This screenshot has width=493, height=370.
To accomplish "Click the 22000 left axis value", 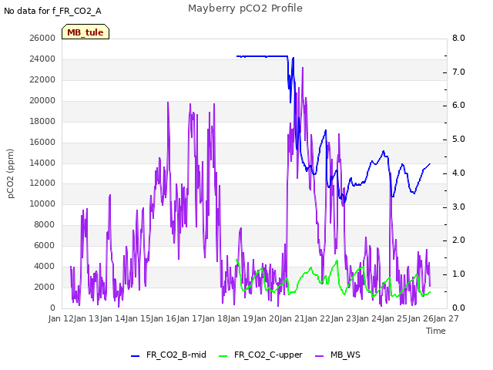I will tap(42, 79).
